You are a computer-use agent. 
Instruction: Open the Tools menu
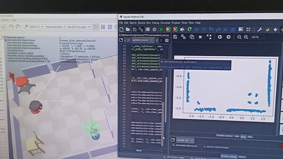pos(184,23)
